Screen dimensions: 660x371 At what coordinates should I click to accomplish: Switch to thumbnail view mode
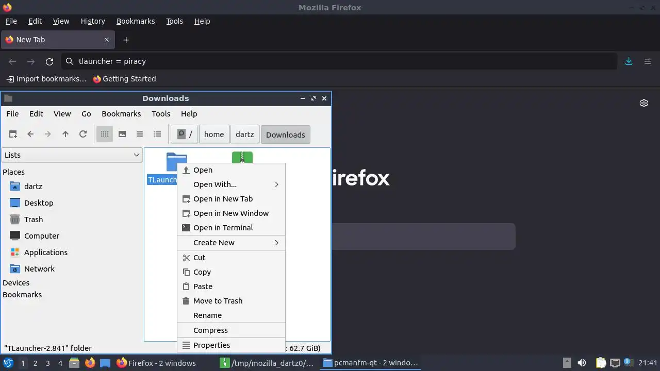point(122,134)
